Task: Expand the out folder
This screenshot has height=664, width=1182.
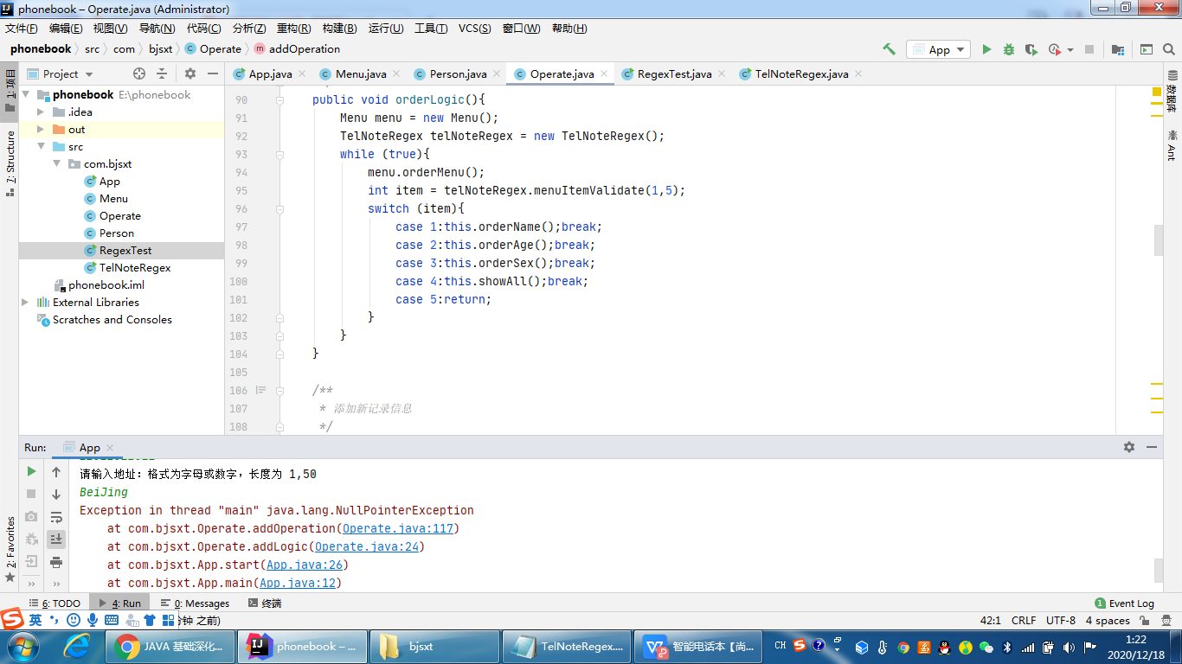Action: 40,129
